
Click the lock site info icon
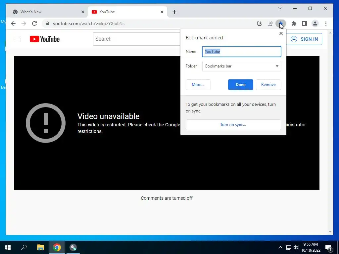48,23
